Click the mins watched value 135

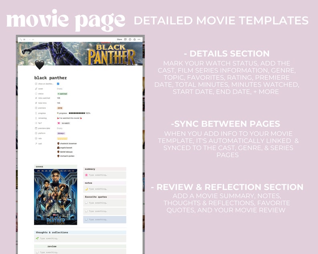pyautogui.click(x=58, y=98)
